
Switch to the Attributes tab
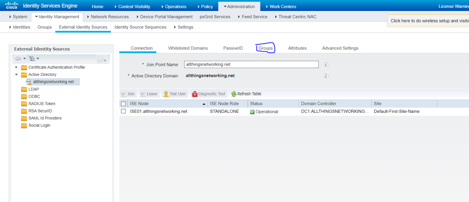click(x=297, y=48)
